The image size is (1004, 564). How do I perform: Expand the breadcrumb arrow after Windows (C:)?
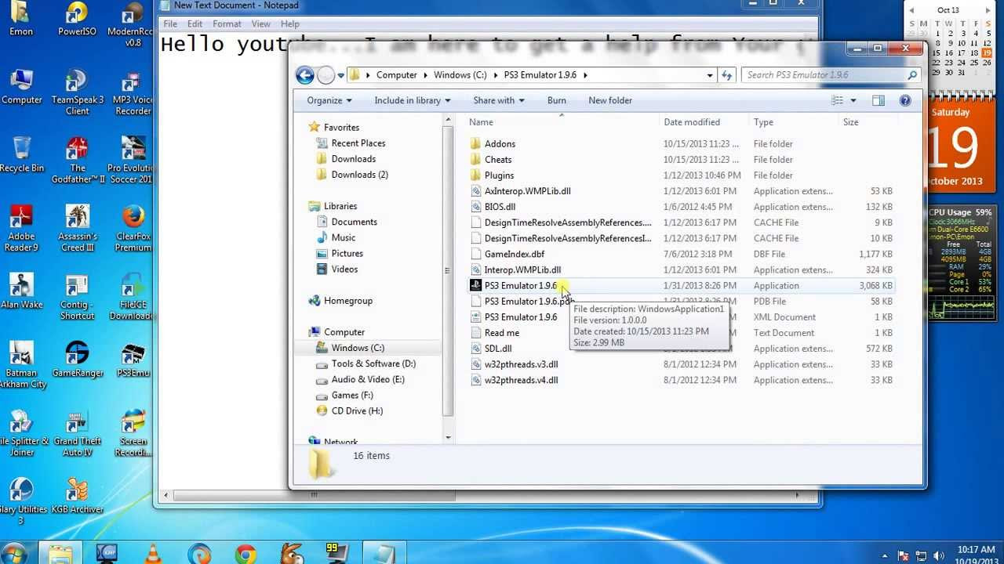[x=495, y=75]
